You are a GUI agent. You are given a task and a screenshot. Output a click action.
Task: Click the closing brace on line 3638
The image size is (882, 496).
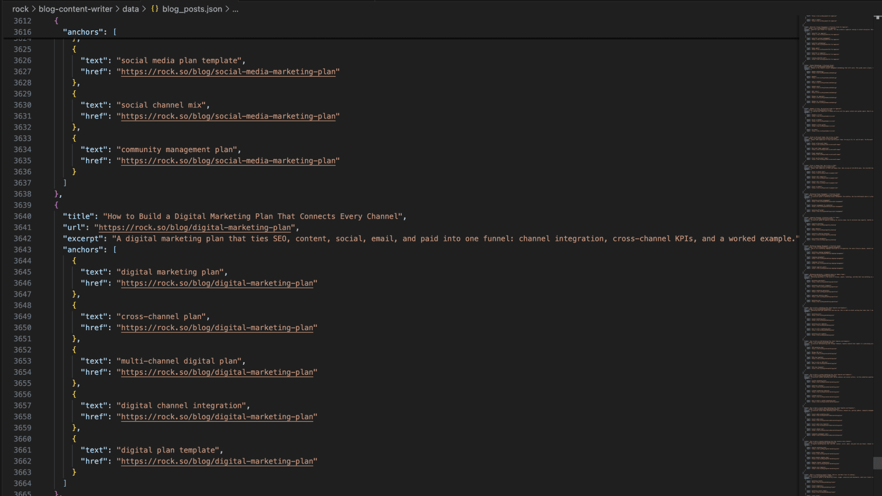[56, 194]
